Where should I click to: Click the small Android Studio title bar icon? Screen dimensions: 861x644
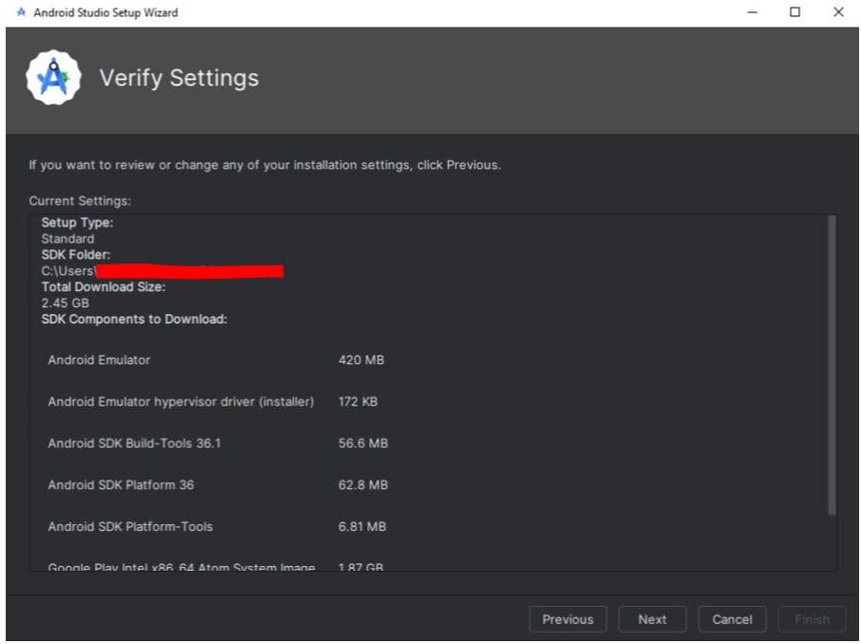[x=20, y=12]
